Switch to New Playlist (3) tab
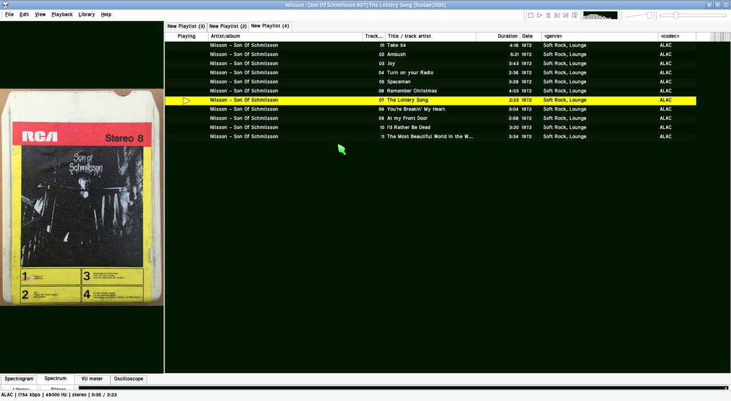 (186, 26)
